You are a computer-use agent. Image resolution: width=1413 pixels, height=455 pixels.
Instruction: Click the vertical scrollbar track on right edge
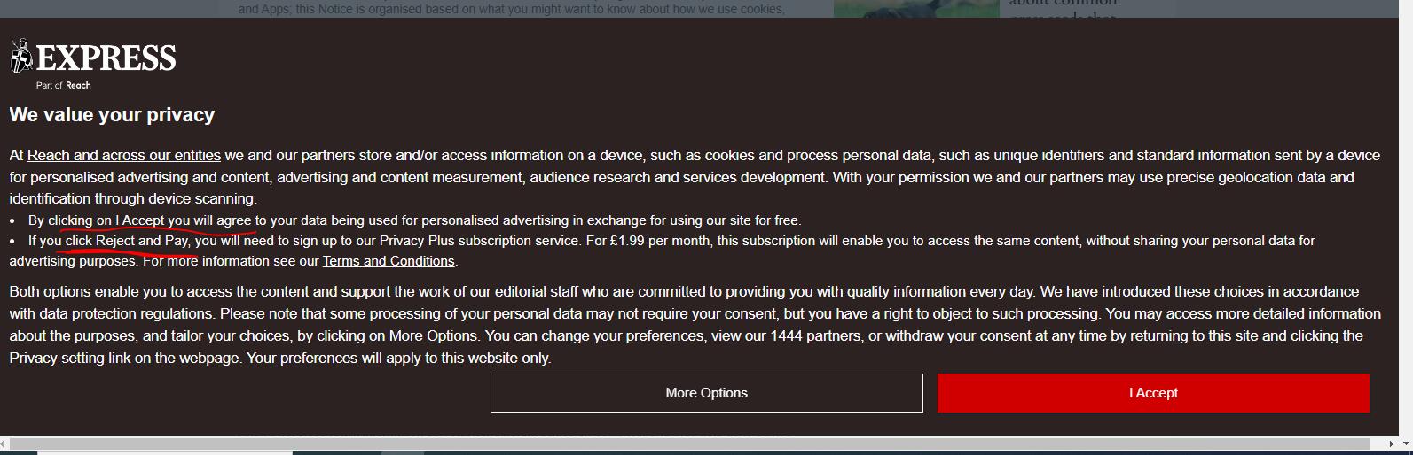click(x=1406, y=221)
